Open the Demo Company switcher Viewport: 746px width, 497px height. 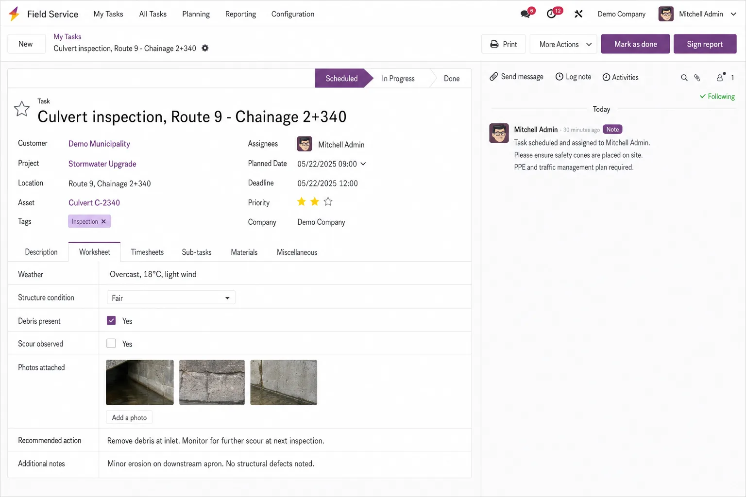click(x=621, y=14)
